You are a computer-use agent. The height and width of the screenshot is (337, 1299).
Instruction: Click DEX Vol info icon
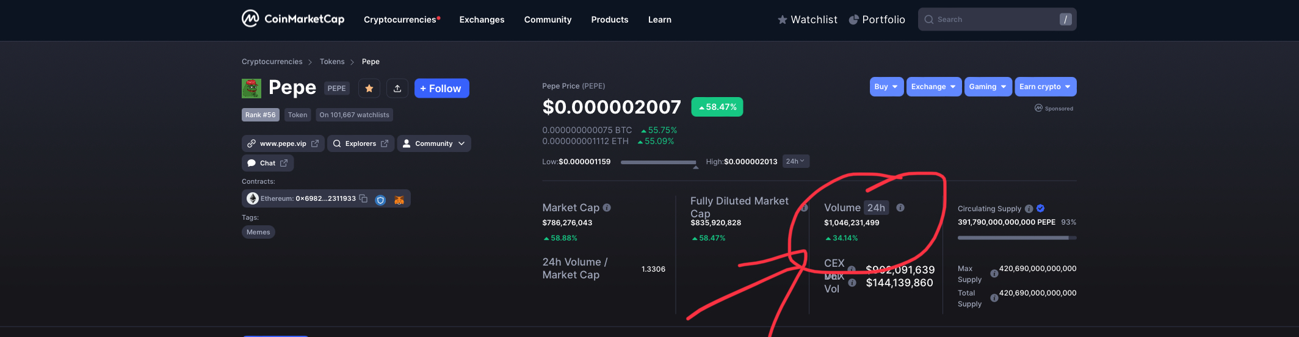852,283
